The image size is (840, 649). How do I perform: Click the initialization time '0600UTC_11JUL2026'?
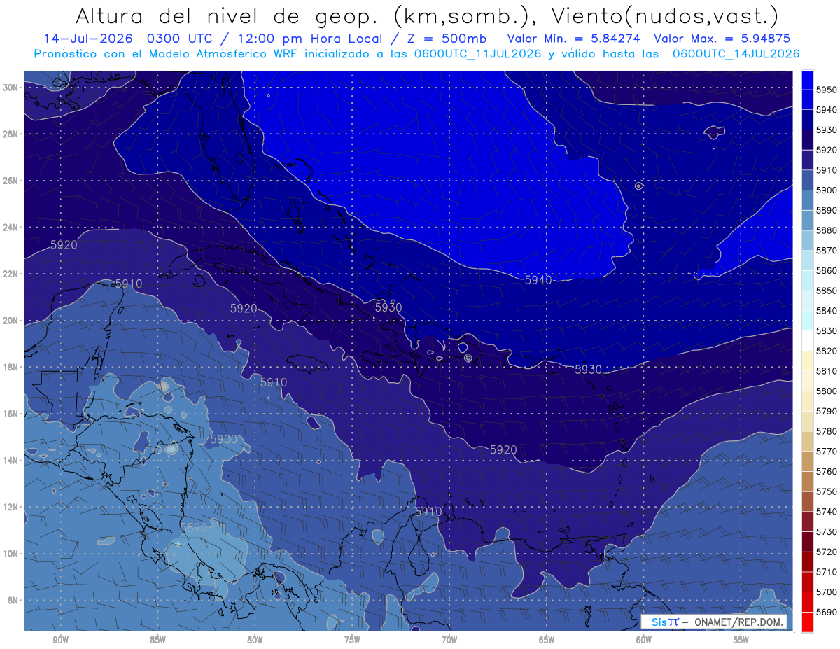pyautogui.click(x=480, y=54)
